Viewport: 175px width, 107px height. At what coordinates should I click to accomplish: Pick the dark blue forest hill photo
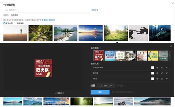click(x=160, y=33)
